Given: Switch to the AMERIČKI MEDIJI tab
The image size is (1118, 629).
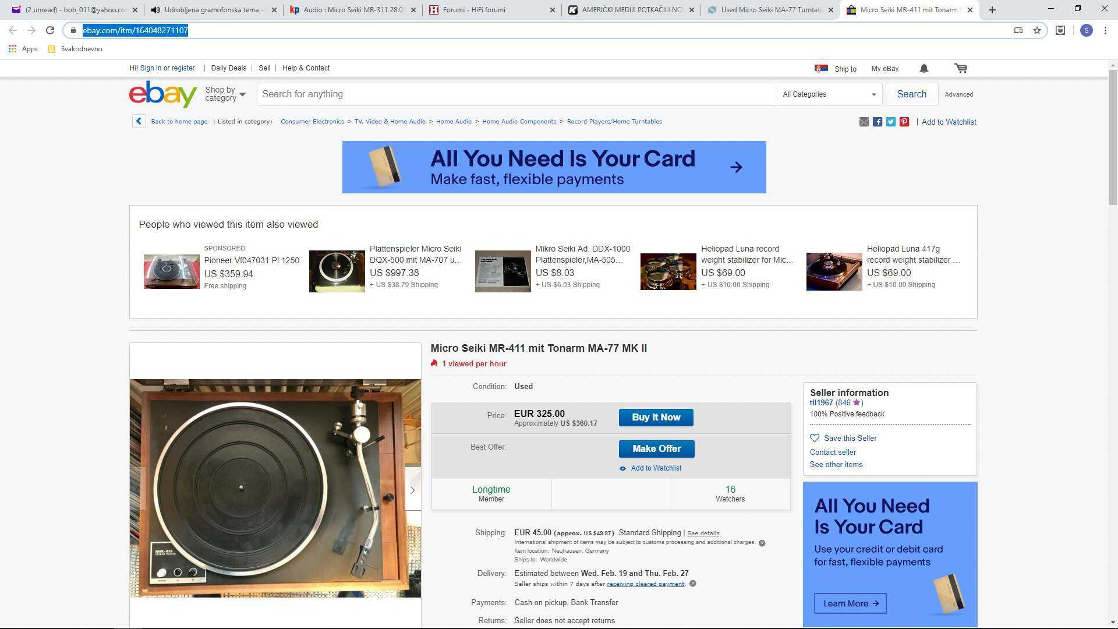Looking at the screenshot, I should (x=631, y=10).
